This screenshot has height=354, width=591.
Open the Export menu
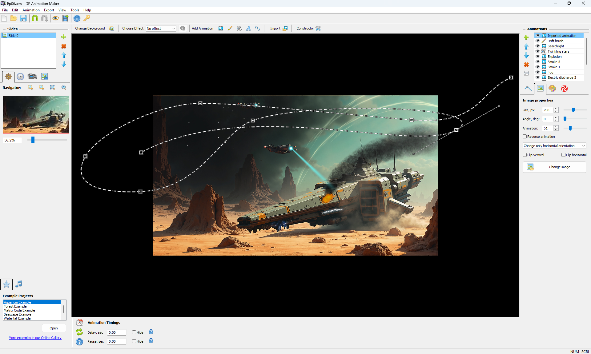tap(49, 10)
